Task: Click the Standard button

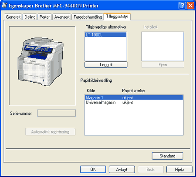Action: (x=167, y=156)
